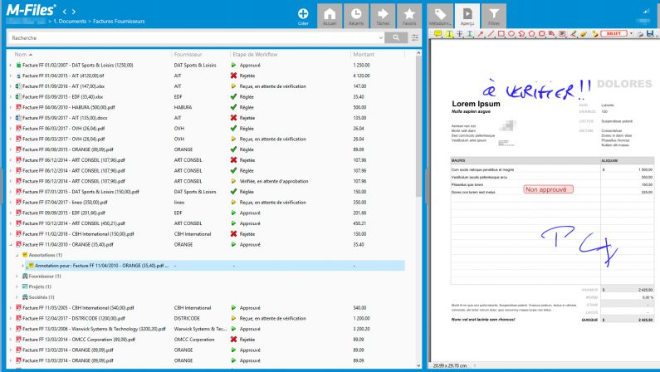Collapse the Annotations (1) tree node

tap(17, 255)
